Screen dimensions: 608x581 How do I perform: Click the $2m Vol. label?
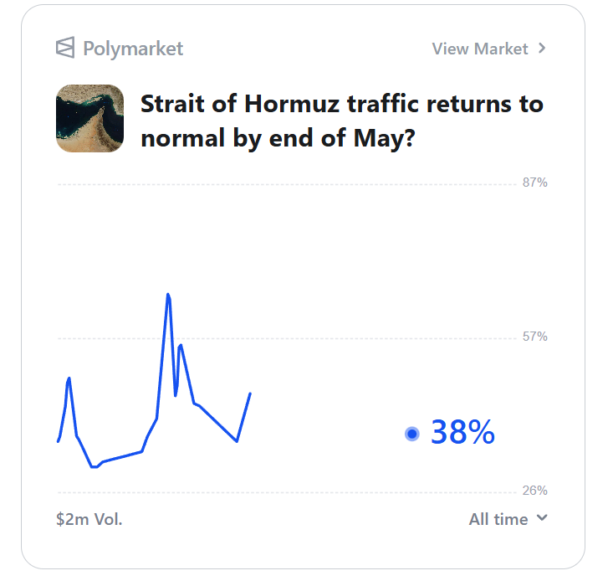pos(89,519)
